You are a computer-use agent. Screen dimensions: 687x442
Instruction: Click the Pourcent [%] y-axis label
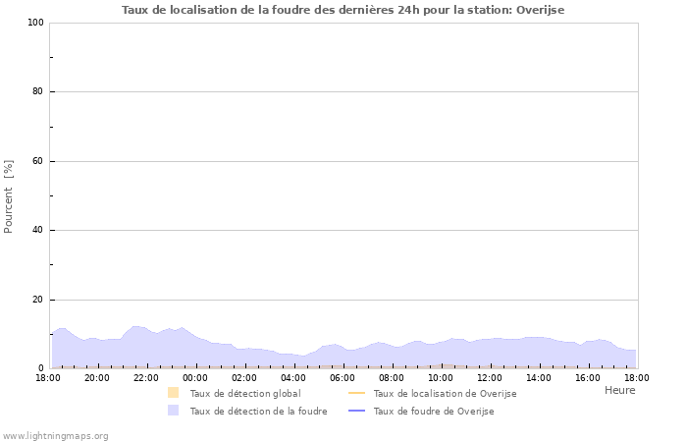tap(10, 196)
